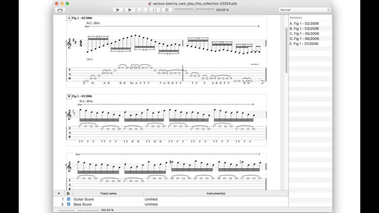Click the Instrument(s) column header
Image resolution: width=379 pixels, height=213 pixels.
coord(216,193)
